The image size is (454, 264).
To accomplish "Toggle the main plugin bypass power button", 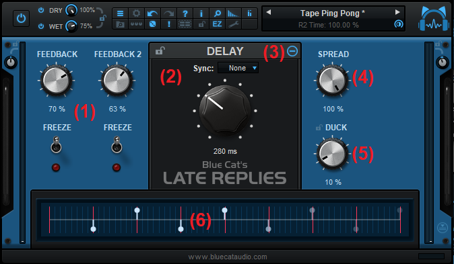I will [21, 19].
